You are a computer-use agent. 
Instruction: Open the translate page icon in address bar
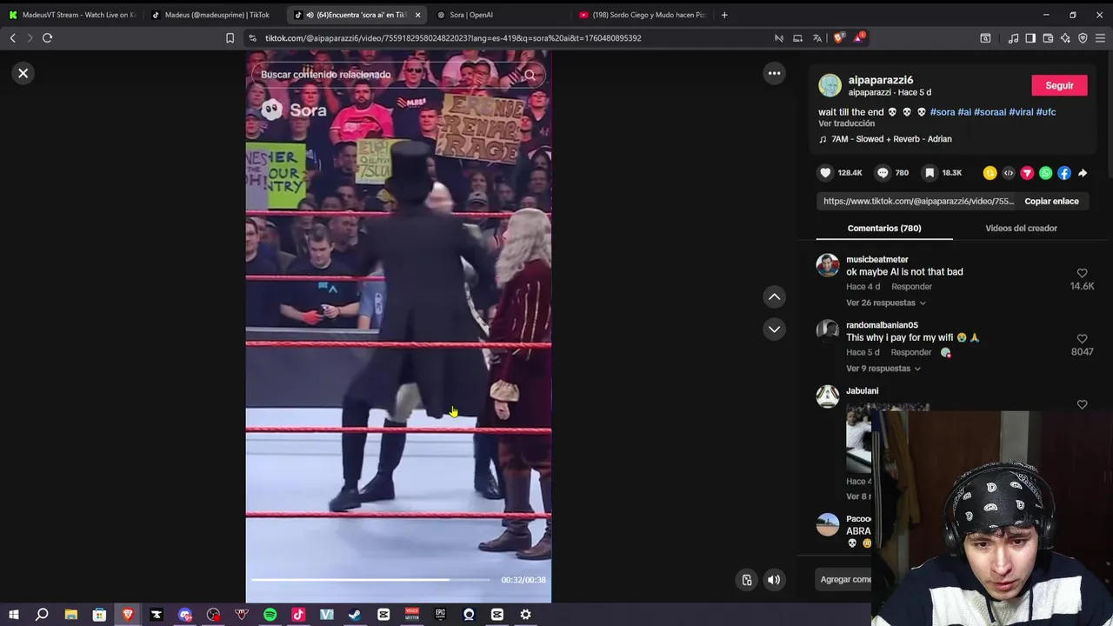click(x=817, y=38)
